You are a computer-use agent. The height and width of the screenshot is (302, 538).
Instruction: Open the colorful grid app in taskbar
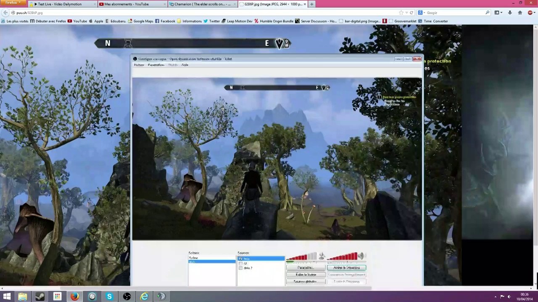click(x=57, y=297)
